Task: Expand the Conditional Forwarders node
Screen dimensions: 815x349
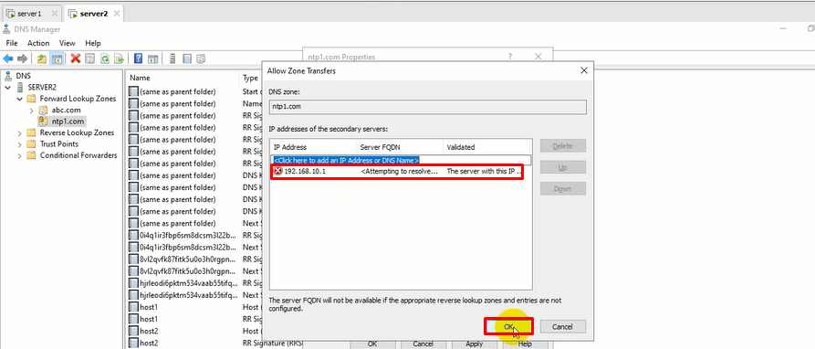Action: (20, 155)
